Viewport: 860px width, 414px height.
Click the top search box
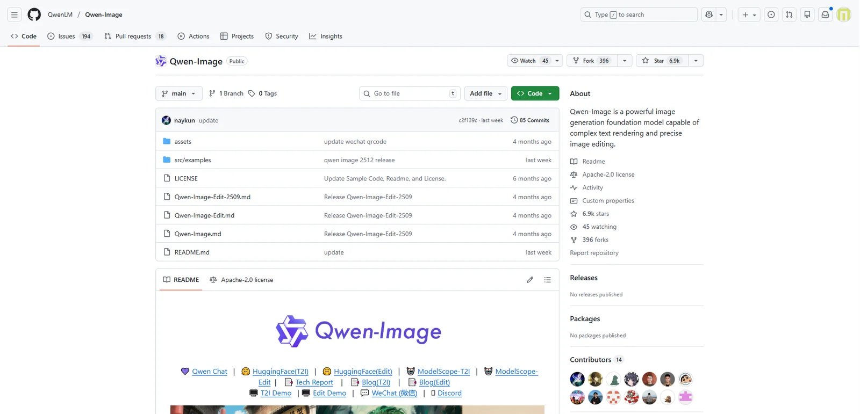[x=639, y=14]
